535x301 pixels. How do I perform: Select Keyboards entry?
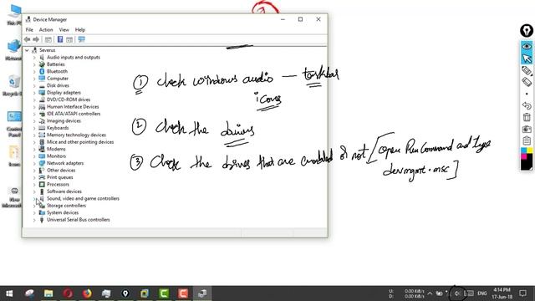58,128
